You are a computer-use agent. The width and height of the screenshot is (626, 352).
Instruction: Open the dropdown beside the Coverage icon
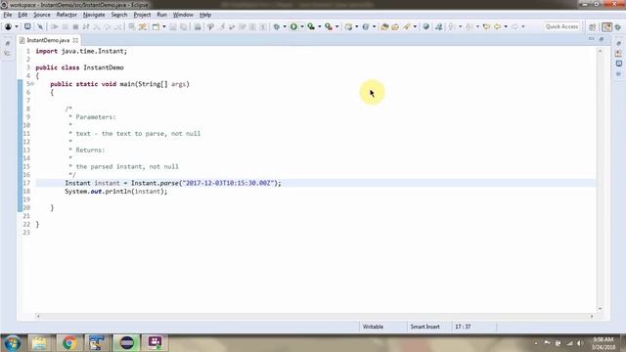click(320, 26)
